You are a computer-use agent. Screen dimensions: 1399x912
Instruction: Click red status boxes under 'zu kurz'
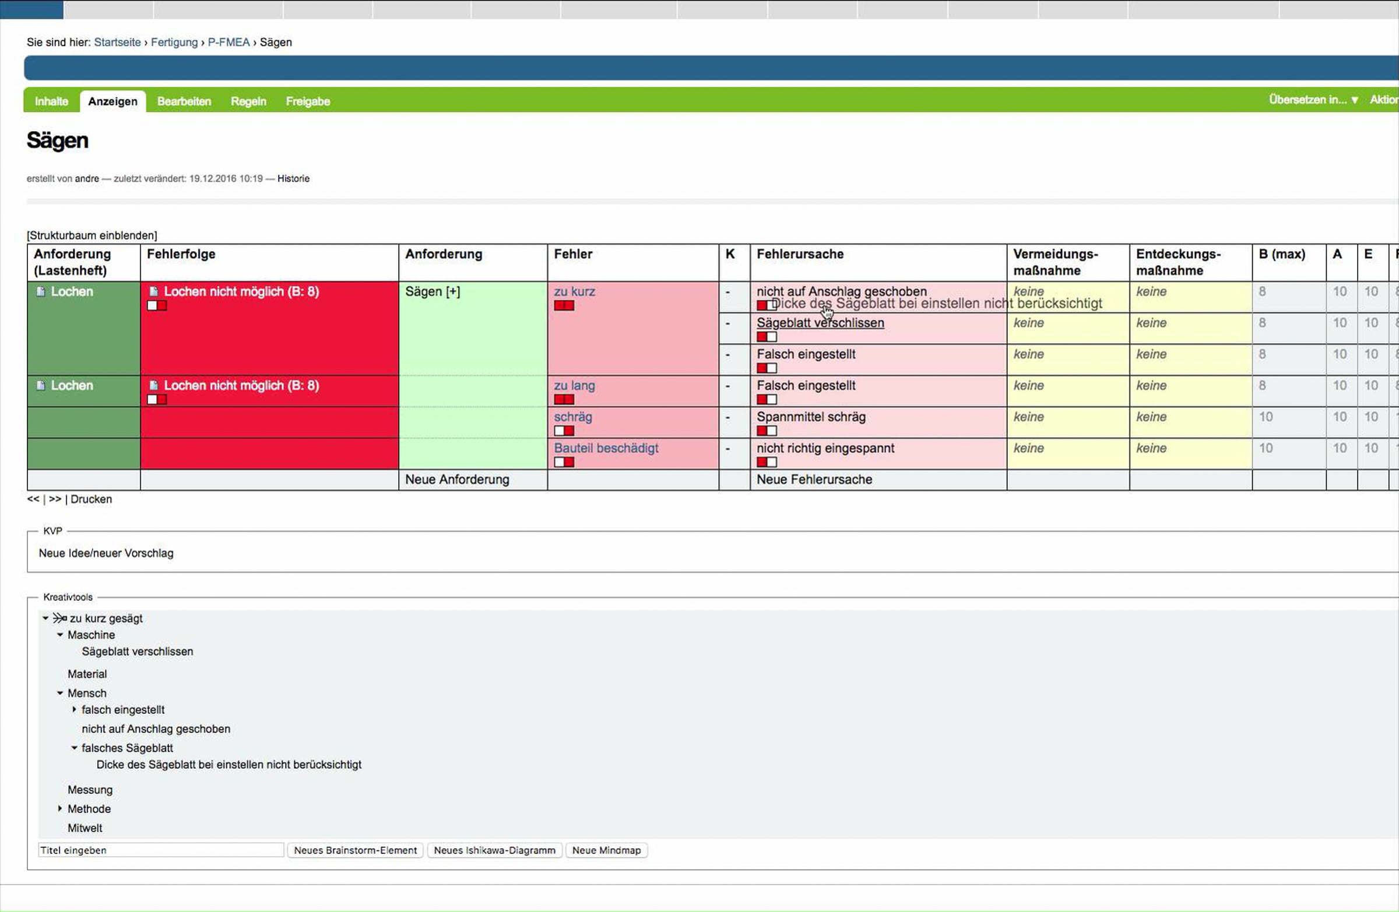click(564, 305)
